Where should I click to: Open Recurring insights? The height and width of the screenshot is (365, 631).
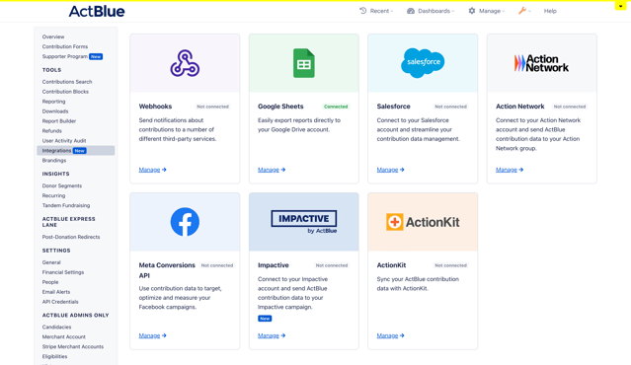[x=53, y=195]
